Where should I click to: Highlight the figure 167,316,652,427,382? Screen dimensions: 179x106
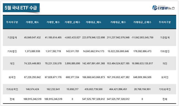point(118,77)
